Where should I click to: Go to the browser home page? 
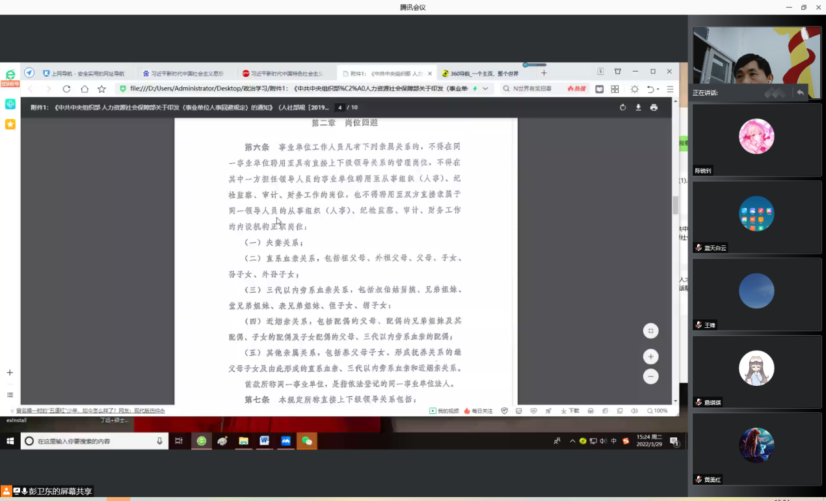click(84, 88)
